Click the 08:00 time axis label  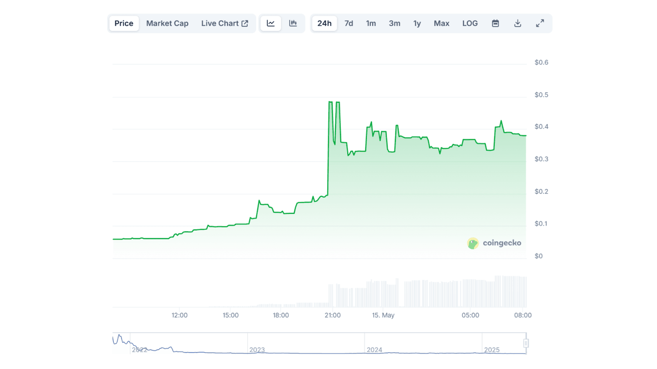[x=523, y=315]
